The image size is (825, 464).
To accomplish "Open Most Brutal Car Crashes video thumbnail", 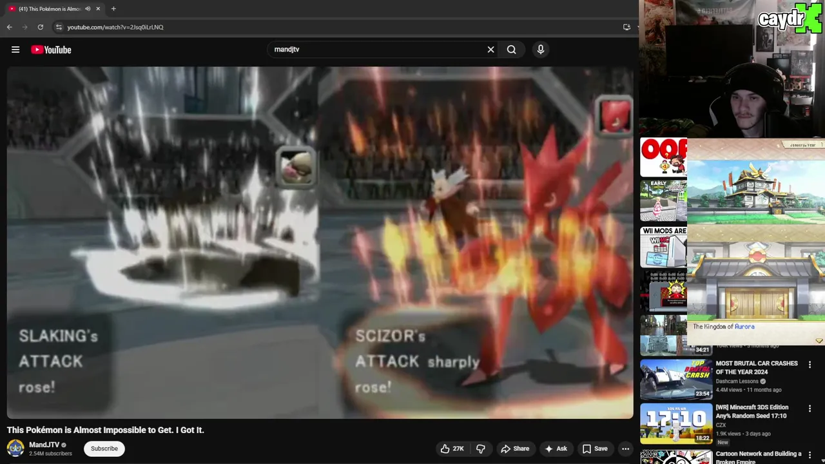I will coord(676,380).
